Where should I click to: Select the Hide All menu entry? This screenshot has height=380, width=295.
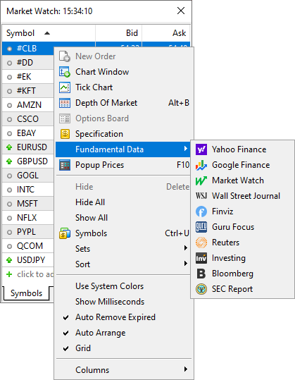click(123, 202)
